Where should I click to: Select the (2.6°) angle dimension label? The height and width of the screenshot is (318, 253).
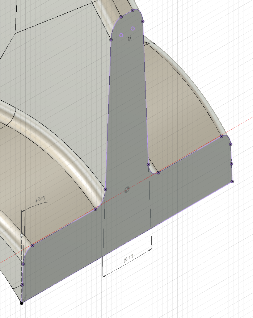tap(41, 199)
